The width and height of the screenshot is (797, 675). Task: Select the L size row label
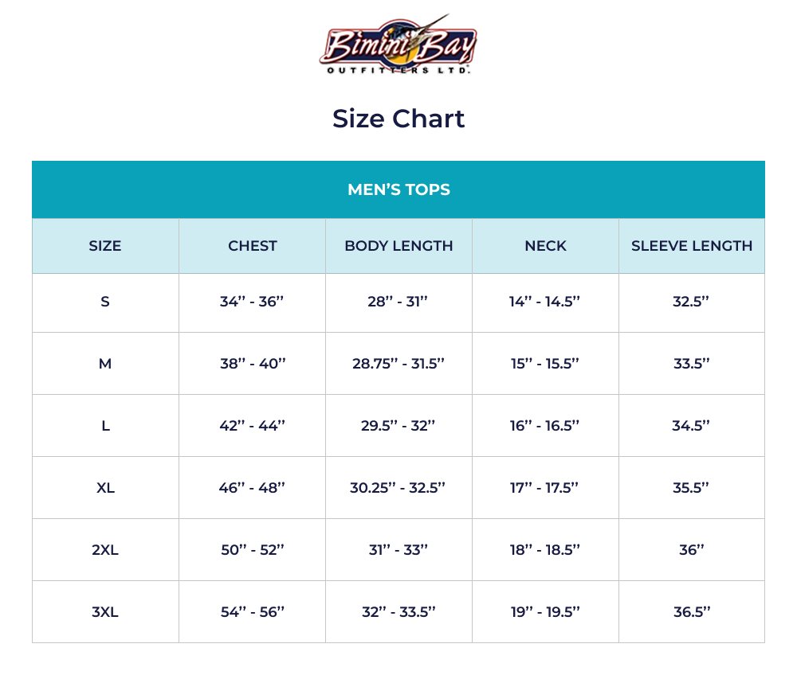click(x=105, y=426)
